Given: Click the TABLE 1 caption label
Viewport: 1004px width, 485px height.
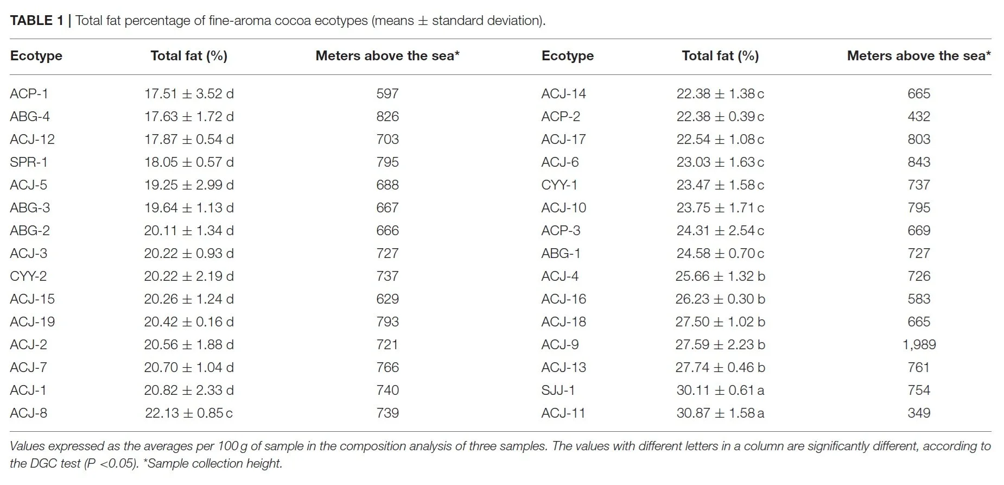Looking at the screenshot, I should (x=37, y=21).
